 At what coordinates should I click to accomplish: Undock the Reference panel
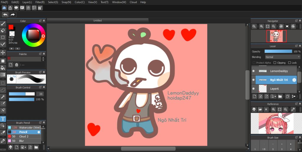(x=296, y=104)
